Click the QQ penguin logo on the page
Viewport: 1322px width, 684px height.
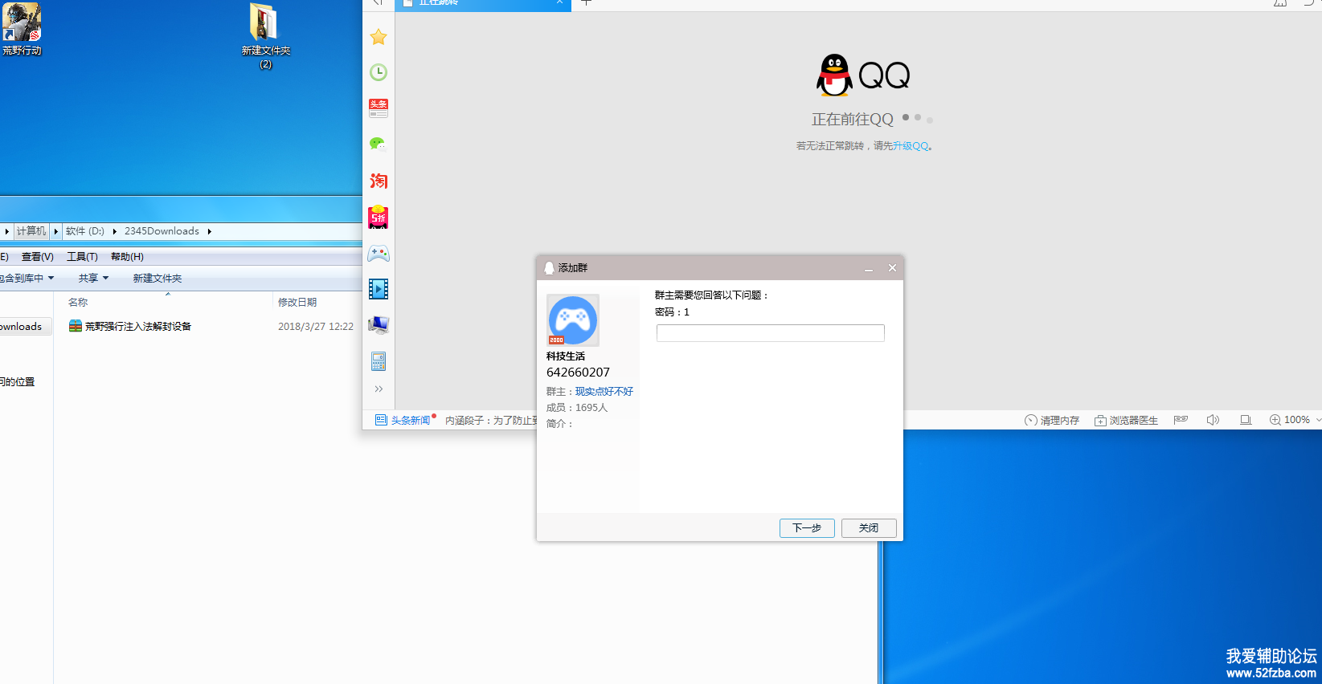pos(835,75)
